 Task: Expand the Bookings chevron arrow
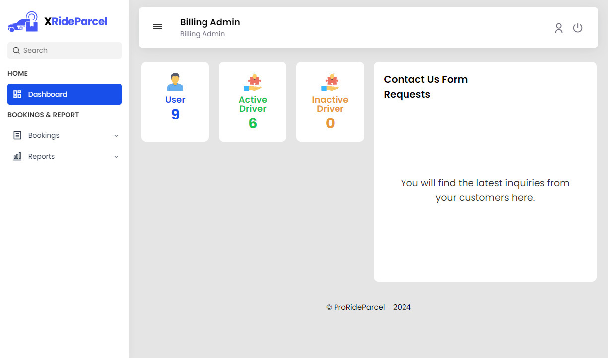116,136
